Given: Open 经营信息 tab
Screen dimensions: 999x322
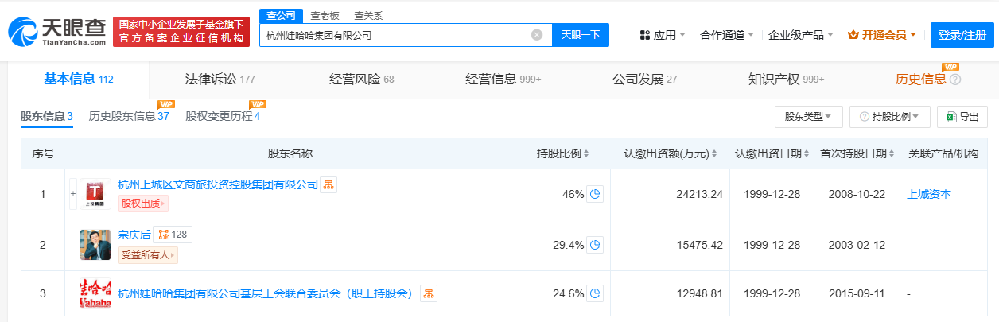Looking at the screenshot, I should 503,80.
